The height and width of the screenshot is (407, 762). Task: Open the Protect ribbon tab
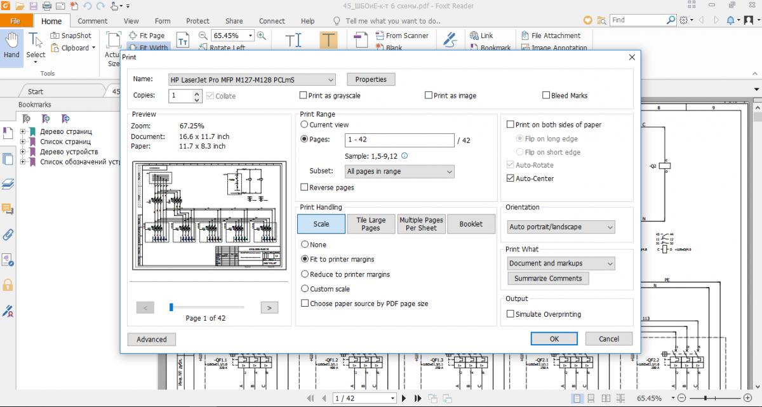tap(198, 21)
